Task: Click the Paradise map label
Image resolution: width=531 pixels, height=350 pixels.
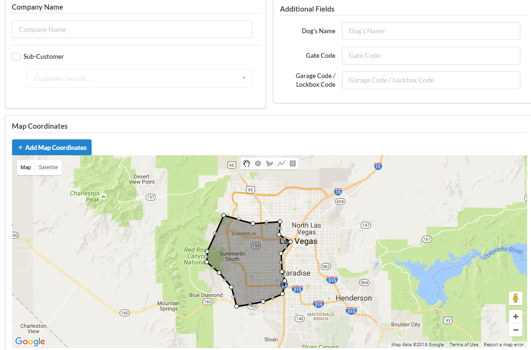Action: point(296,273)
